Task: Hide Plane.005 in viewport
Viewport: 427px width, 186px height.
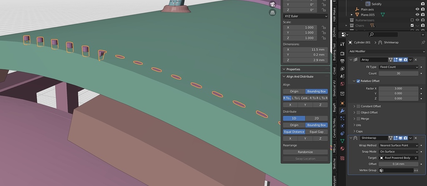Action: [417, 15]
